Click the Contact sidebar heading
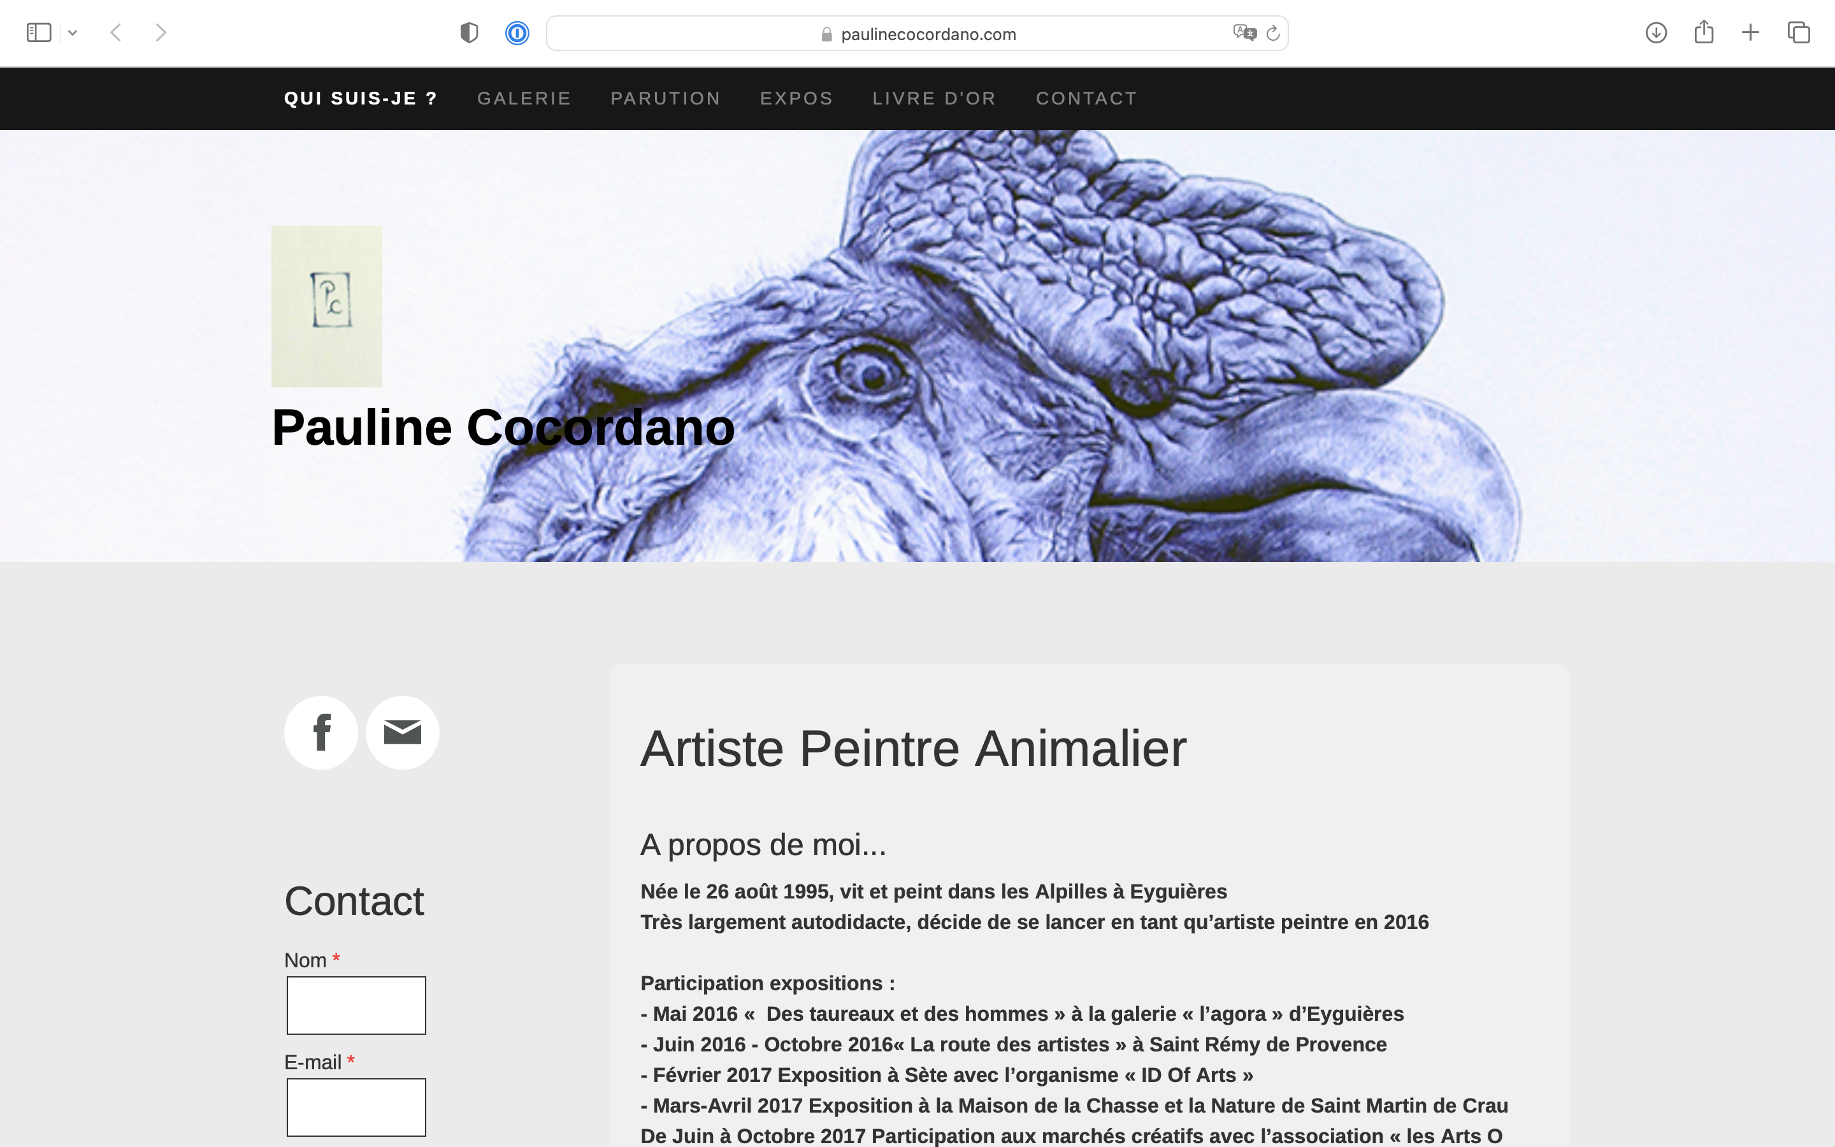Screen dimensions: 1835x1147 click(x=354, y=901)
